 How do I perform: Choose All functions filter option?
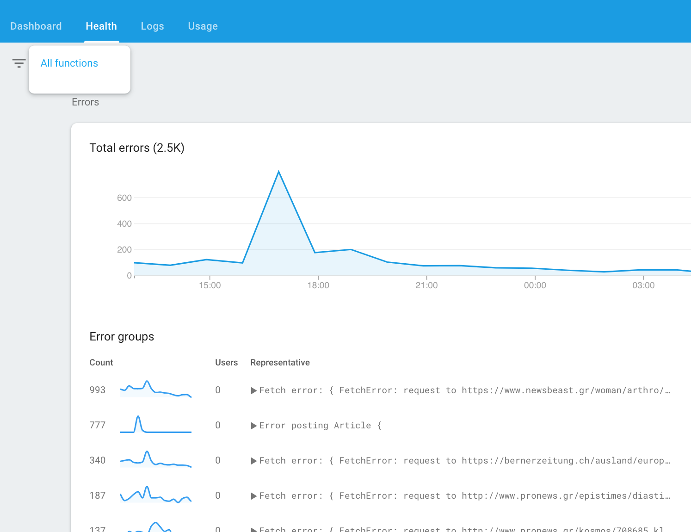coord(69,63)
